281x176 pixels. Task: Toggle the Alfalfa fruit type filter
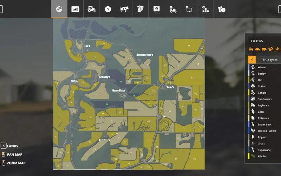coord(264,156)
